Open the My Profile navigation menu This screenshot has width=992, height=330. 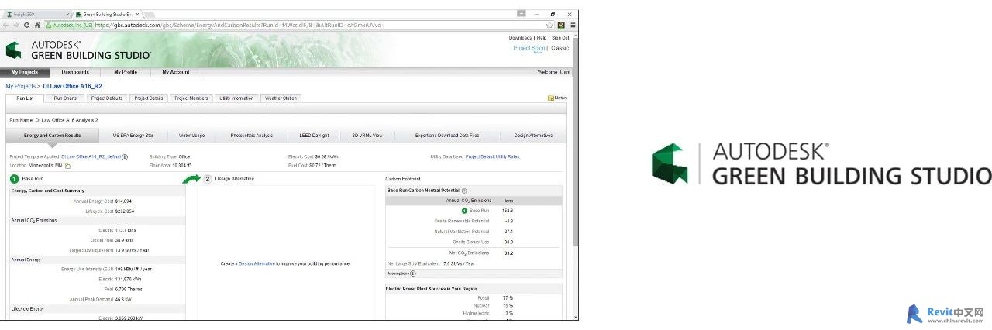pyautogui.click(x=126, y=72)
